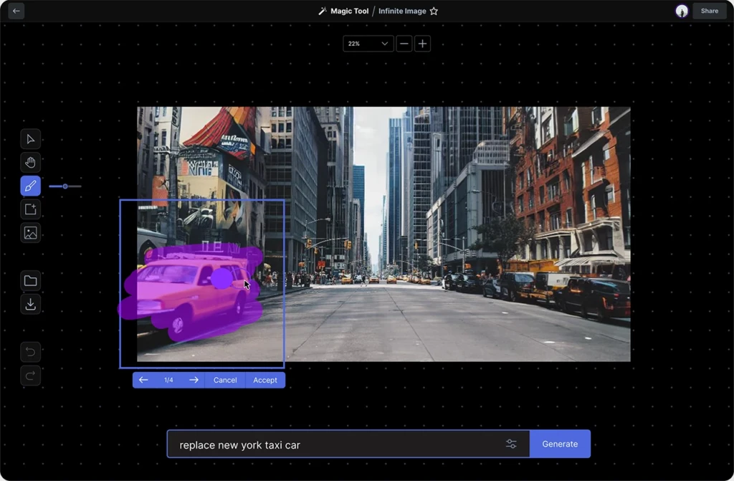734x481 pixels.
Task: Open the 22% zoom level dropdown
Action: [x=368, y=44]
